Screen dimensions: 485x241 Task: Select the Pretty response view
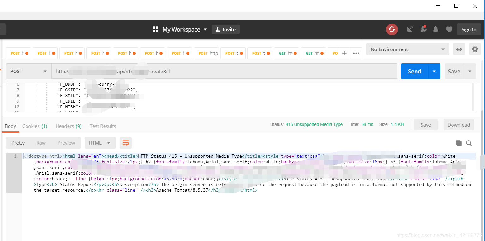[x=18, y=143]
